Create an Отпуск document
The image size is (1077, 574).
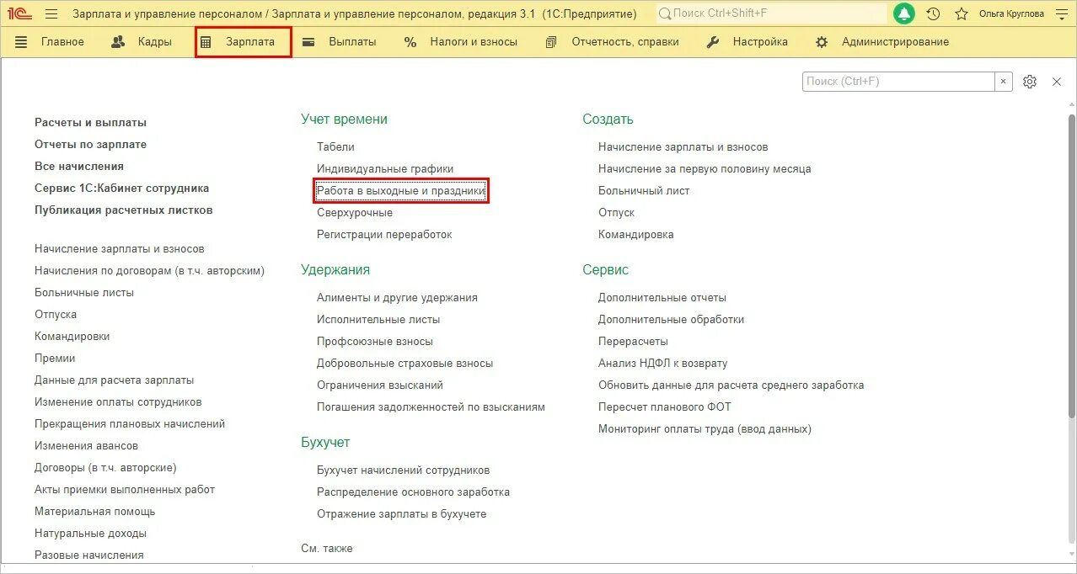[616, 213]
